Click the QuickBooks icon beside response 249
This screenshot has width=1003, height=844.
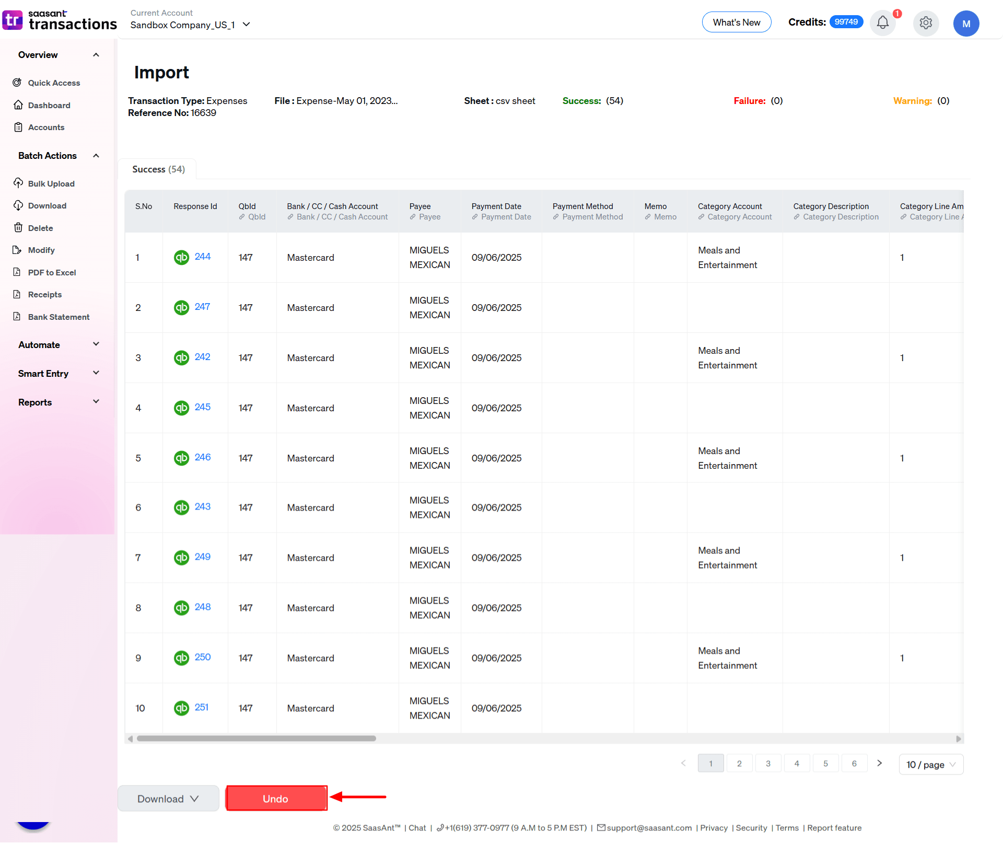(181, 558)
